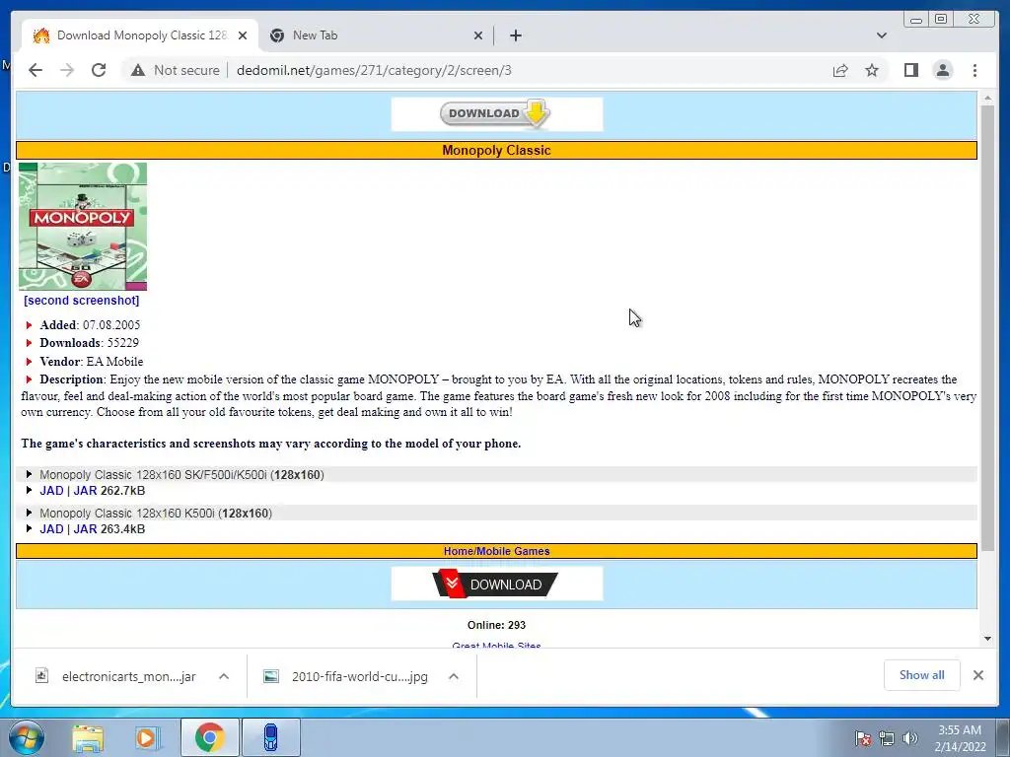Click the grey DOWNLOAD banner at top
Screen dimensions: 1010x757
(x=497, y=114)
